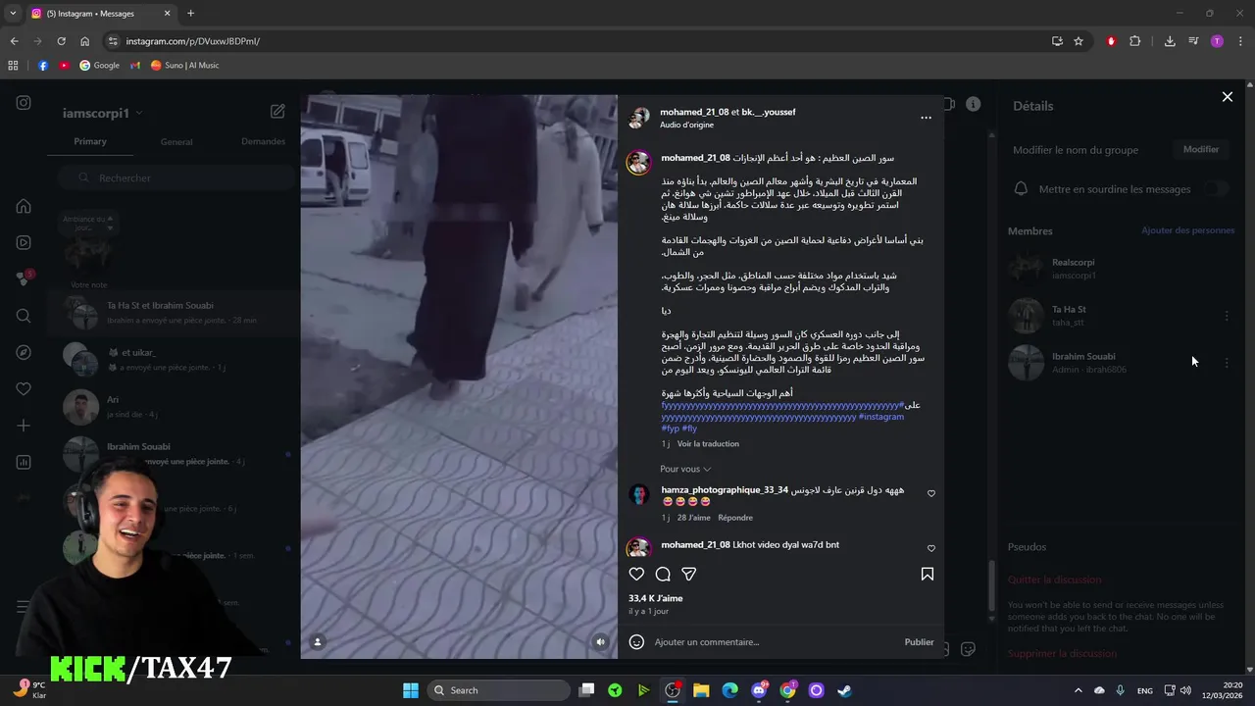Open Instagram home from the sidebar logo
This screenshot has width=1255, height=706.
pos(24,103)
